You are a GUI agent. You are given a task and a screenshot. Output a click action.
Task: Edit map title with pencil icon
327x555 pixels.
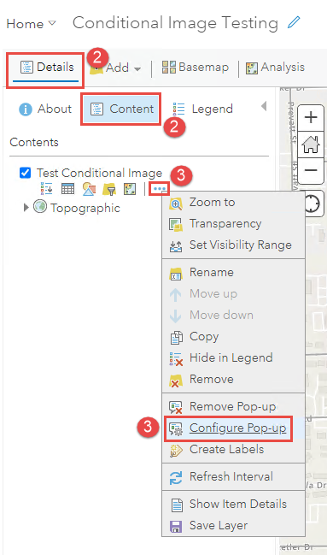point(294,22)
